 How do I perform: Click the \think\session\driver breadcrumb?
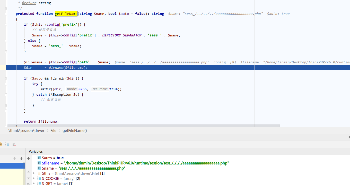pyautogui.click(x=27, y=131)
